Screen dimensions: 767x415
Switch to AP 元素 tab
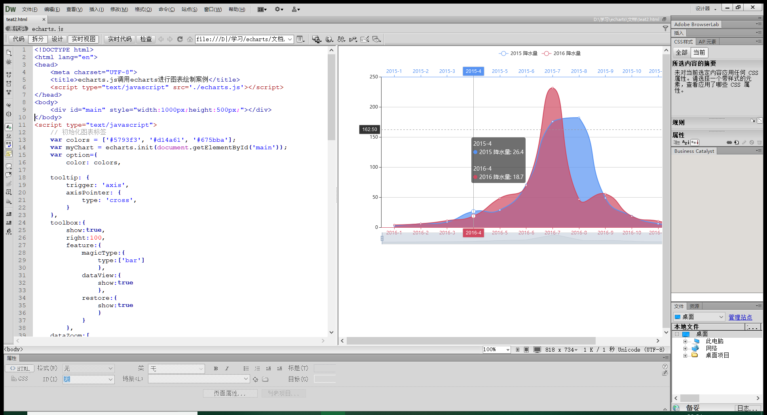707,42
